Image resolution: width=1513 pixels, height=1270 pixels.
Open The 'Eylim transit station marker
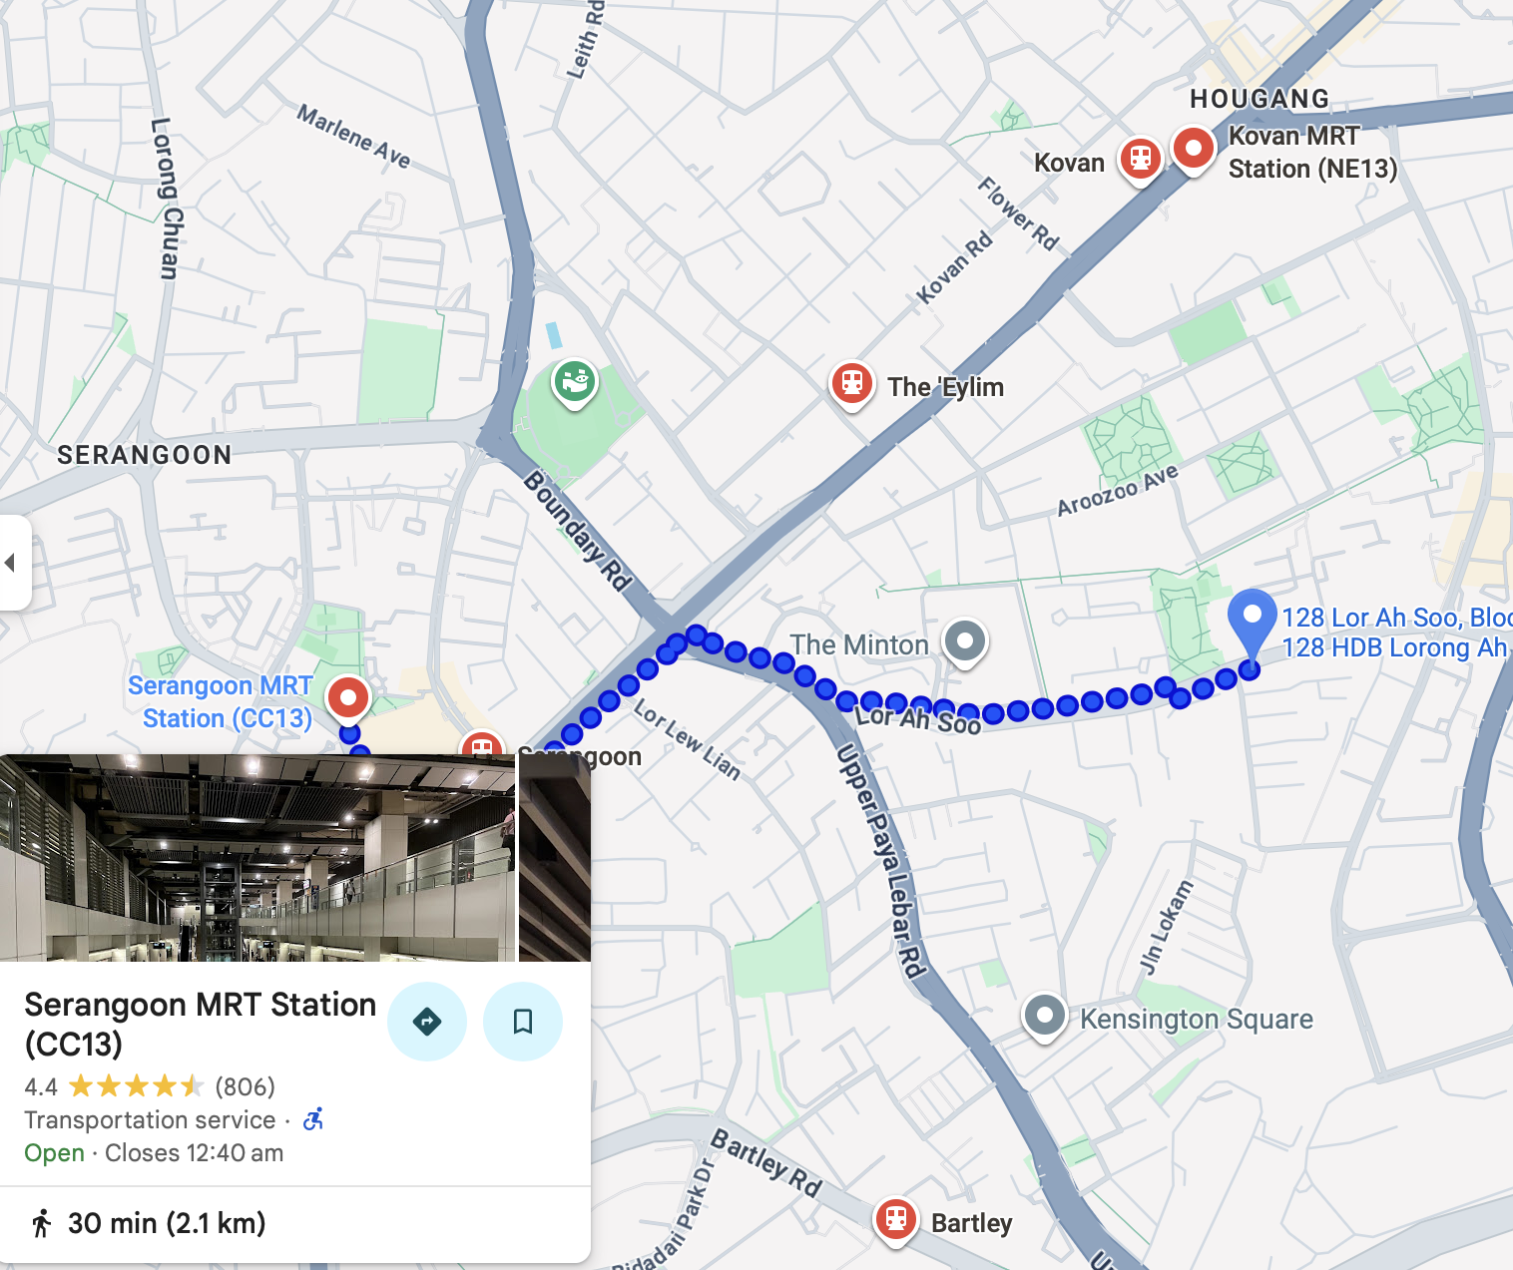(x=851, y=385)
